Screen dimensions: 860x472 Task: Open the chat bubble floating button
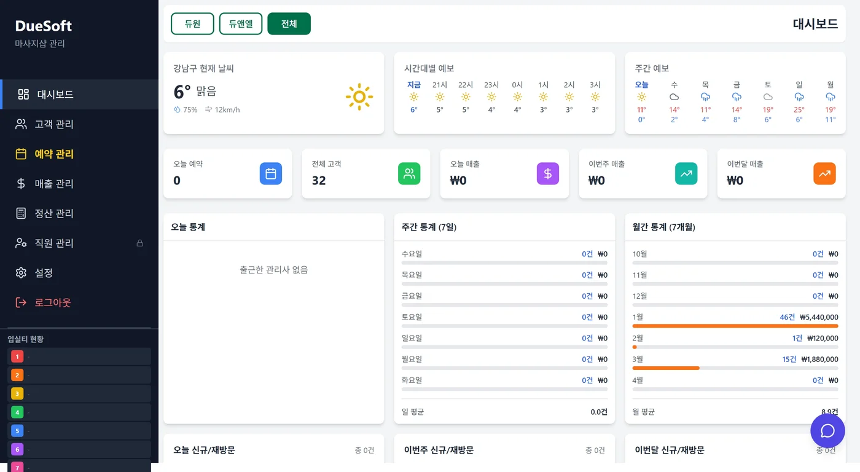827,430
